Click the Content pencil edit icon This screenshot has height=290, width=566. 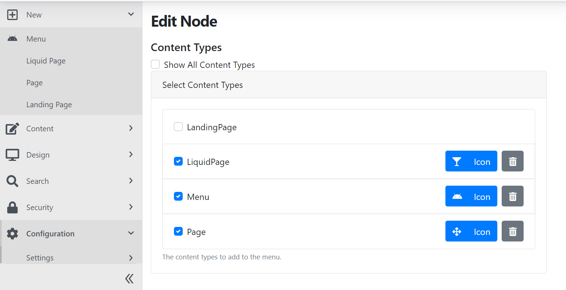click(x=12, y=128)
